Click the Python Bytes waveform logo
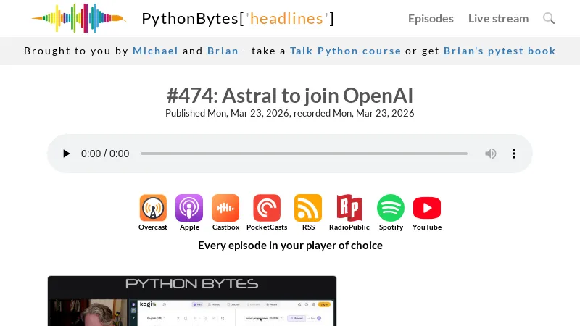This screenshot has width=580, height=326. pyautogui.click(x=78, y=19)
